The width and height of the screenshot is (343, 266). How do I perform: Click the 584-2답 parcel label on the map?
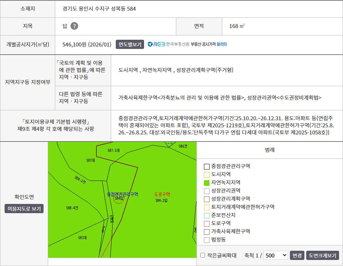click(x=161, y=200)
